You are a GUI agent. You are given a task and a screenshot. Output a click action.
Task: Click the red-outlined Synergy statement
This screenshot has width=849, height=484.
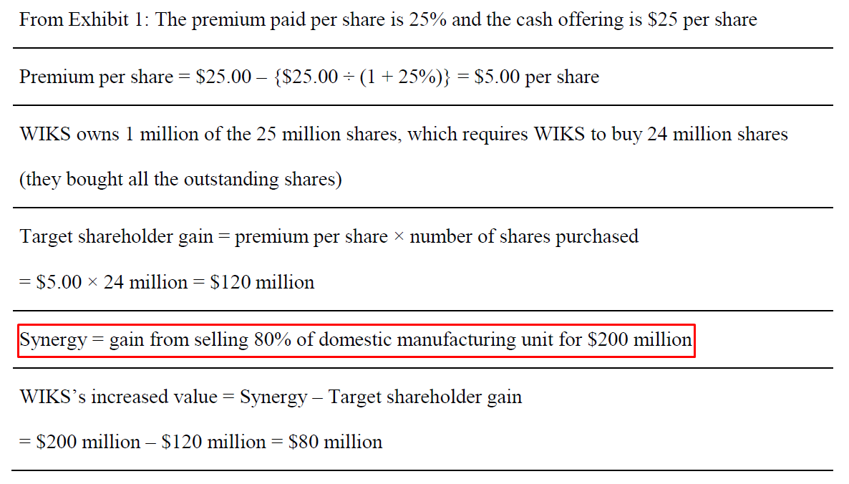click(x=356, y=339)
